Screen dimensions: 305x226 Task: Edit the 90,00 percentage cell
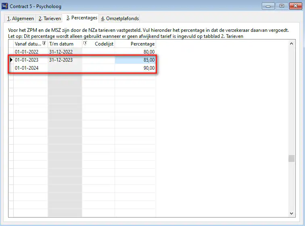[x=135, y=68]
